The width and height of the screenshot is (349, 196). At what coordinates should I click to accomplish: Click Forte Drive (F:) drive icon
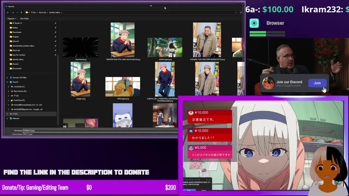(12, 100)
